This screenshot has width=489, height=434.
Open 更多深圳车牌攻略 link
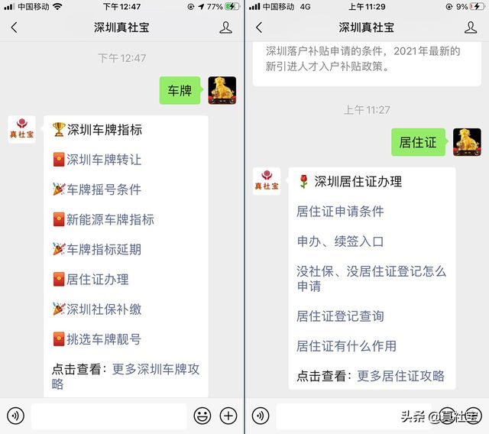point(125,377)
